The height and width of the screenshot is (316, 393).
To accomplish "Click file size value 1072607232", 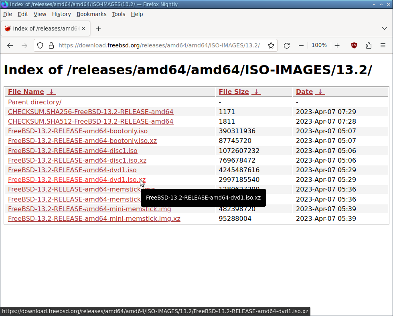I will point(239,151).
